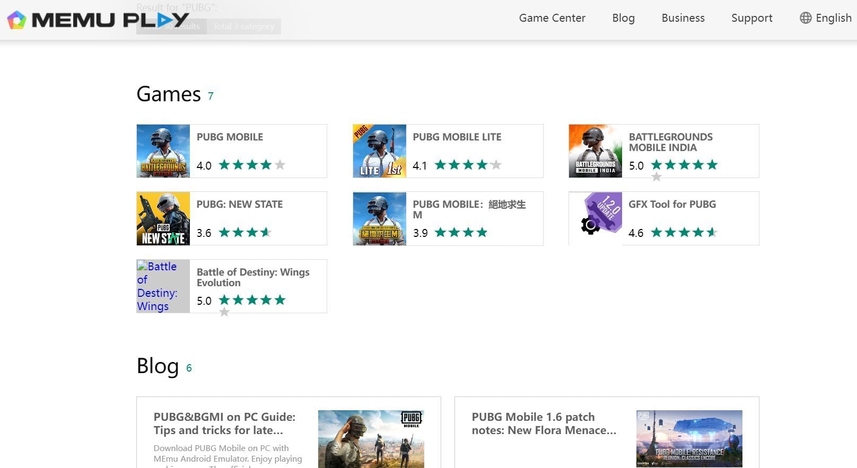Open the PUBG&BGMI on PC Guide article
This screenshot has width=857, height=468.
coord(224,423)
